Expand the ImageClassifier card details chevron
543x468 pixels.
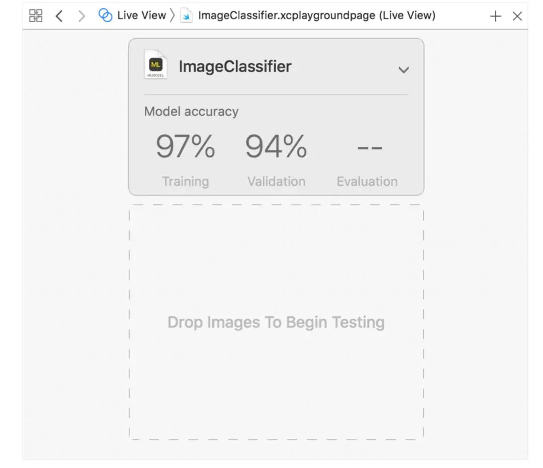tap(403, 70)
